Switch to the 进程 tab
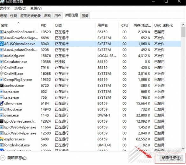The height and width of the screenshot is (165, 186). 4,16
